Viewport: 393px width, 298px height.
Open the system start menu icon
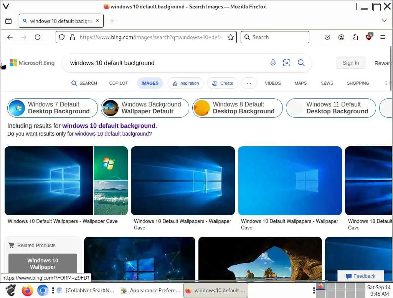11,290
